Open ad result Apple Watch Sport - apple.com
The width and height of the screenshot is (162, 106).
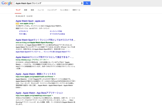(30, 21)
